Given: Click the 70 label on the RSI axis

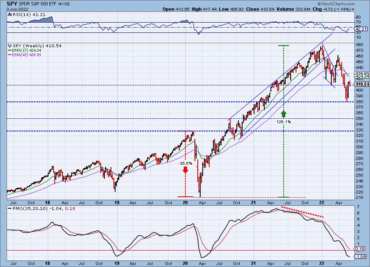Looking at the screenshot, I should click(x=358, y=22).
